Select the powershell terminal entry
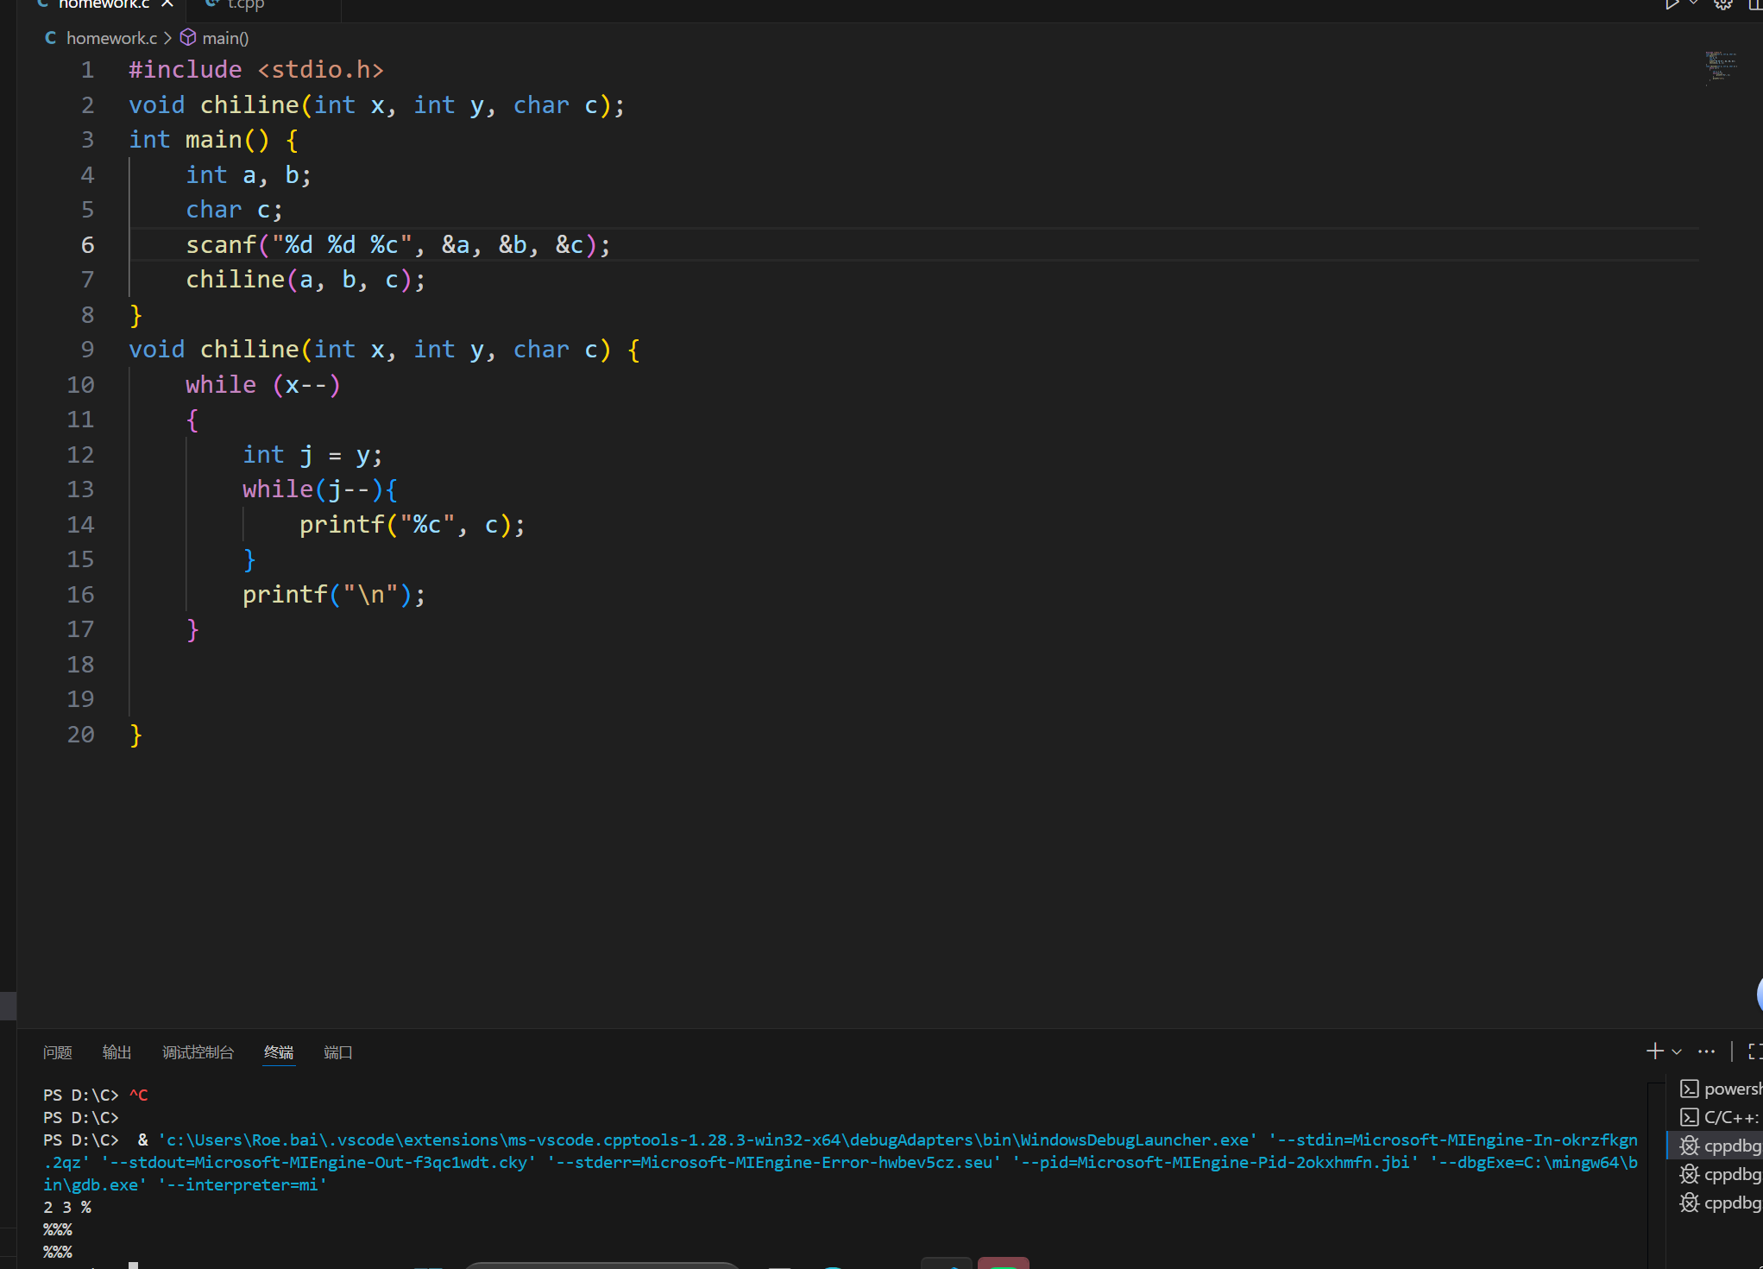The image size is (1763, 1269). point(1721,1089)
